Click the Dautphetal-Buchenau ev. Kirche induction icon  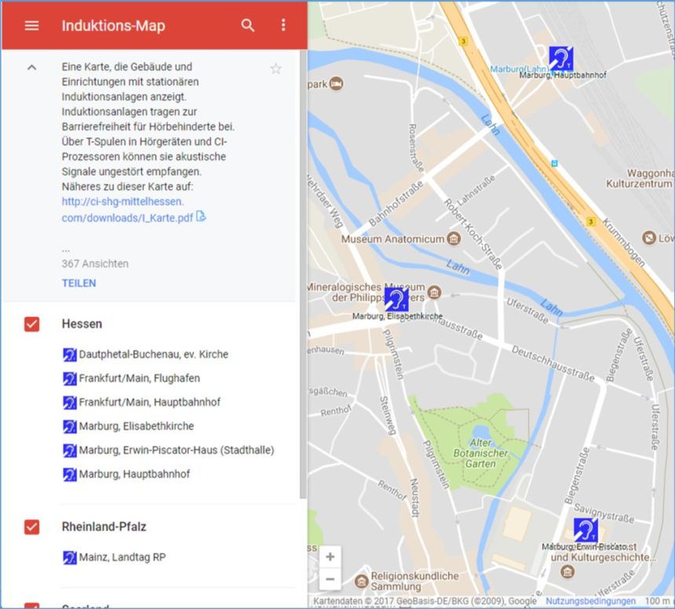[x=69, y=355]
